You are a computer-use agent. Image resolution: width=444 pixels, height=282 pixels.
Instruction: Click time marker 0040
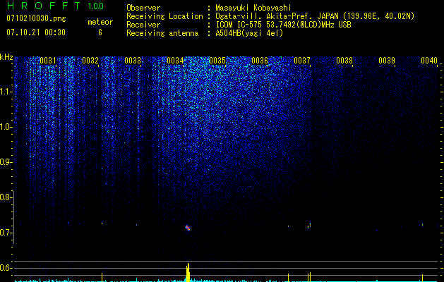coord(429,61)
